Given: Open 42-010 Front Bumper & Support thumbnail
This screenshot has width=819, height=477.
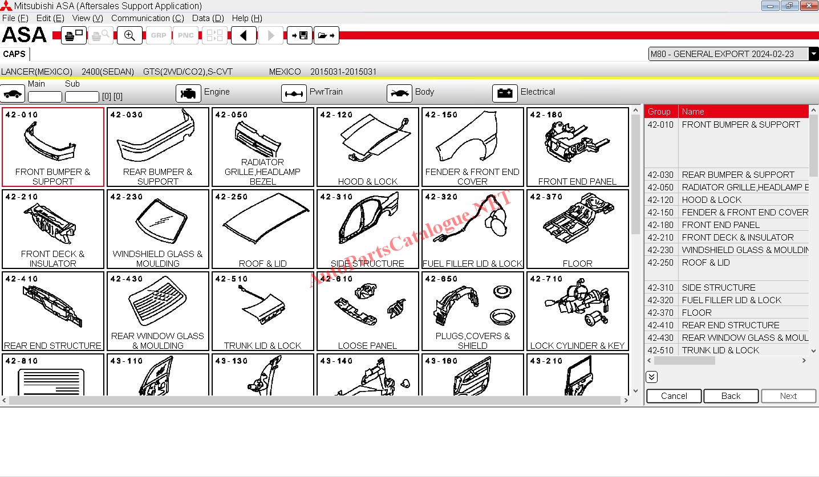Looking at the screenshot, I should pyautogui.click(x=53, y=147).
